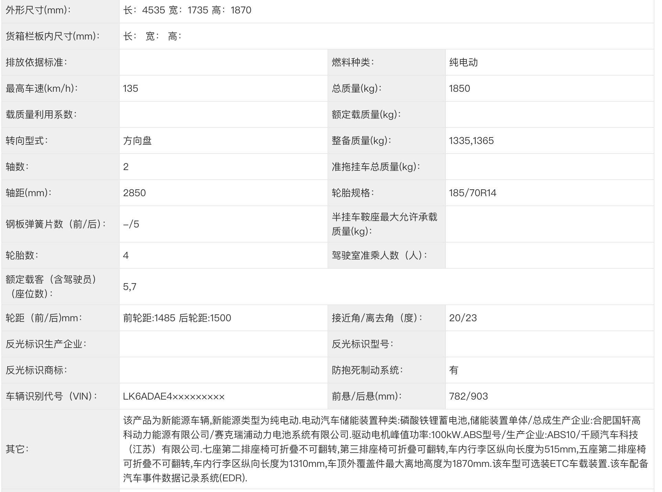Click the 总质量 value 1850
The width and height of the screenshot is (662, 492).
(460, 89)
